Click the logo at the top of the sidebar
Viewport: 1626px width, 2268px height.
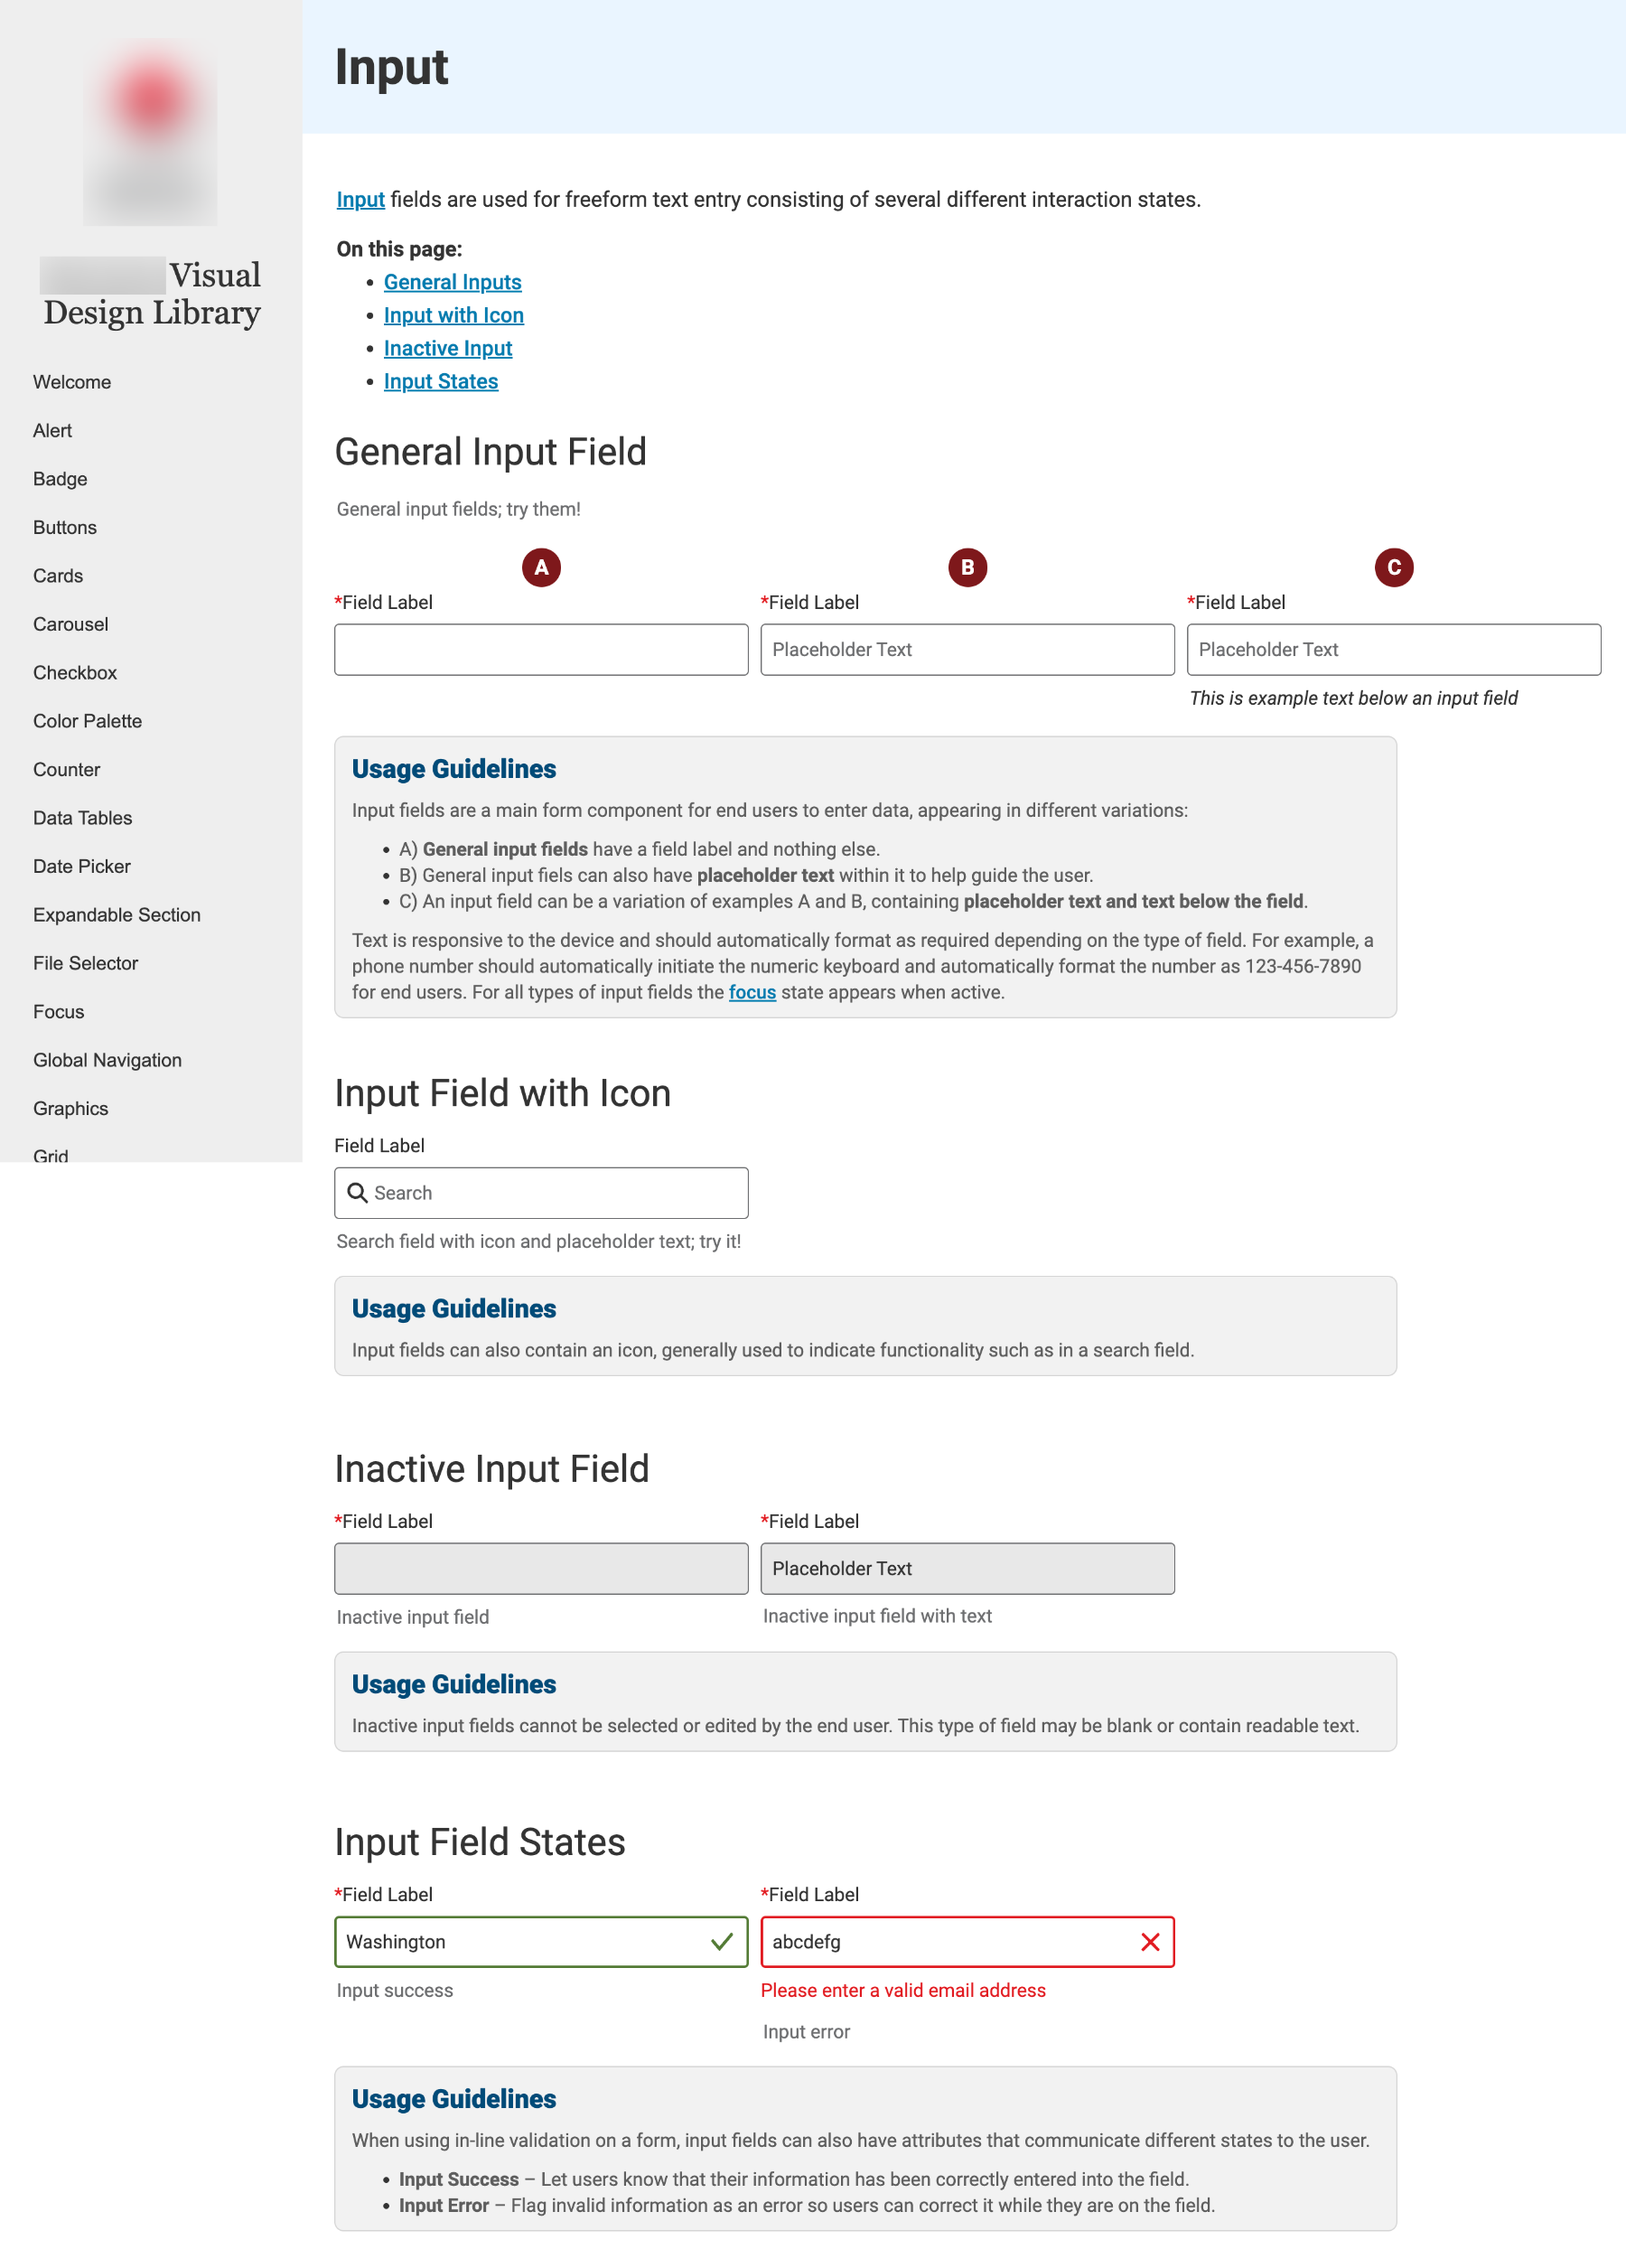[150, 130]
